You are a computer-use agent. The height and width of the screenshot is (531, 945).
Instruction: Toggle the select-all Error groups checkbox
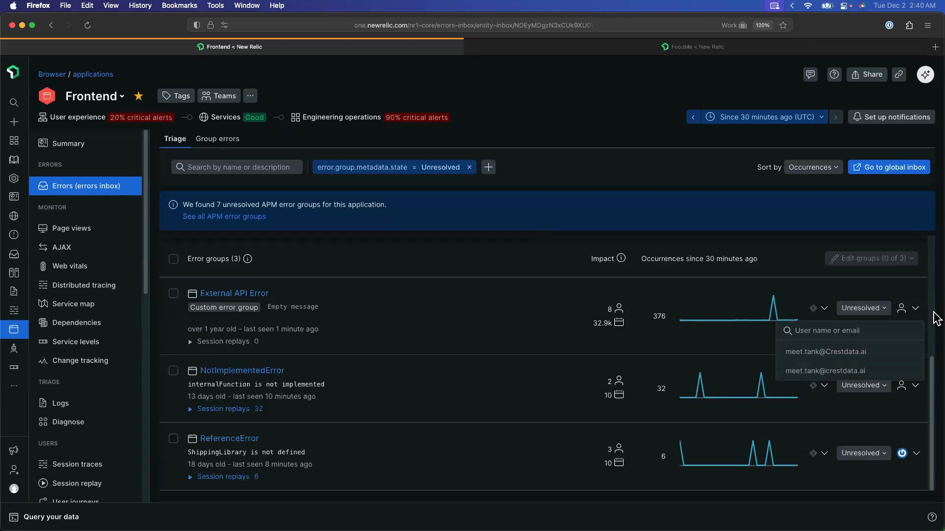[173, 259]
